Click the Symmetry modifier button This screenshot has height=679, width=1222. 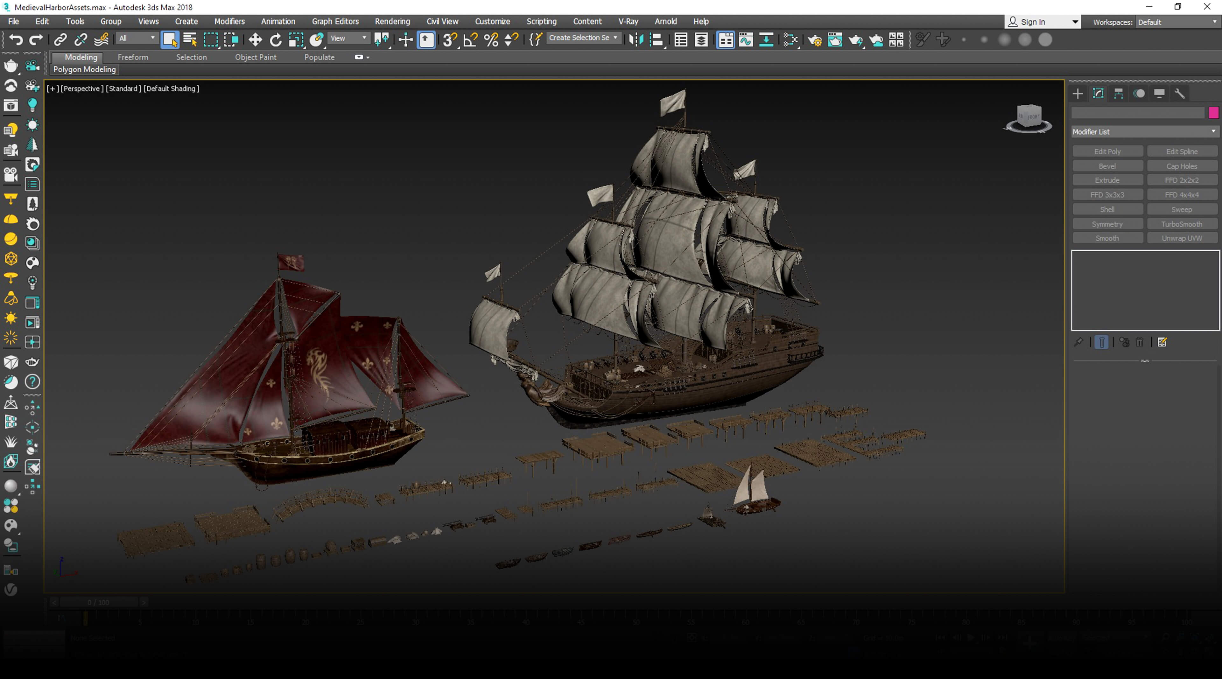click(1107, 224)
